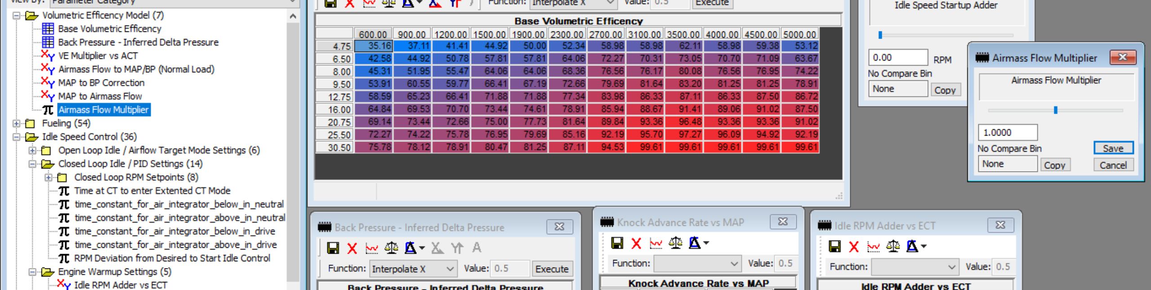The image size is (1151, 290).
Task: Click blue triangle icon in Knock Advance window
Action: click(695, 243)
